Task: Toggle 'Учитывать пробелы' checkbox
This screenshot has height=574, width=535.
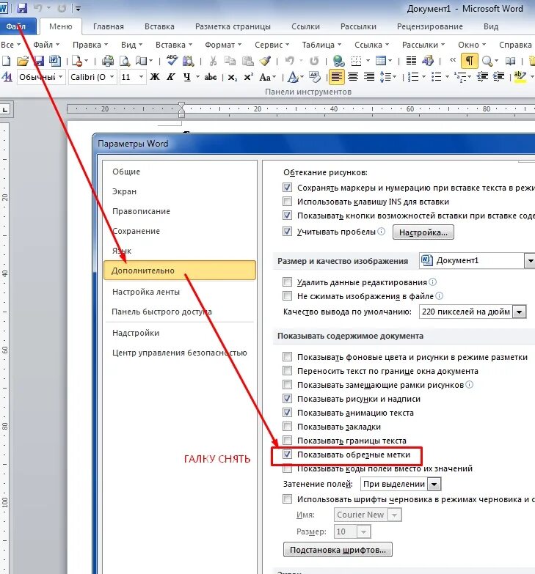Action: [x=287, y=232]
